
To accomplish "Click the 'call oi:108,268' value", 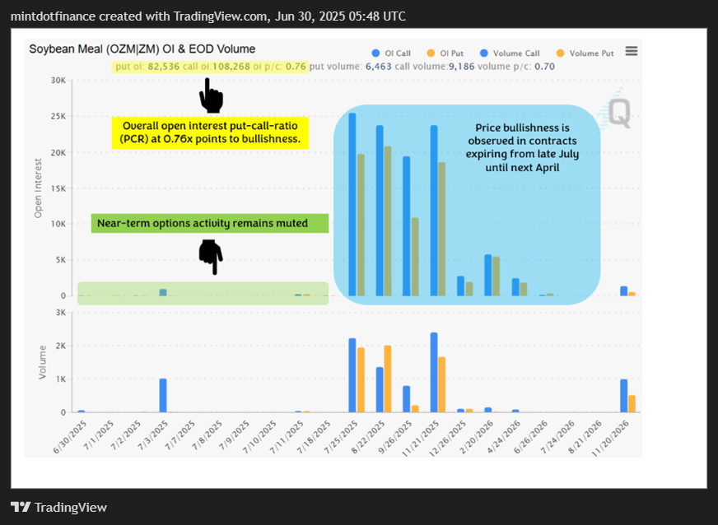I will pos(217,67).
